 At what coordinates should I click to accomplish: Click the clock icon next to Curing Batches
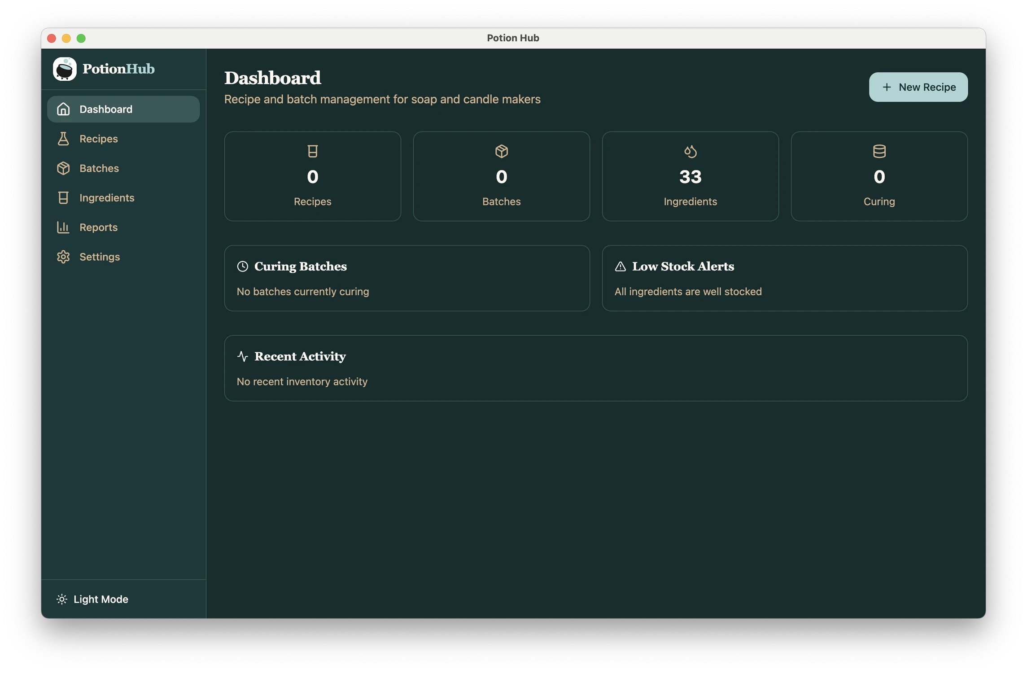coord(242,266)
